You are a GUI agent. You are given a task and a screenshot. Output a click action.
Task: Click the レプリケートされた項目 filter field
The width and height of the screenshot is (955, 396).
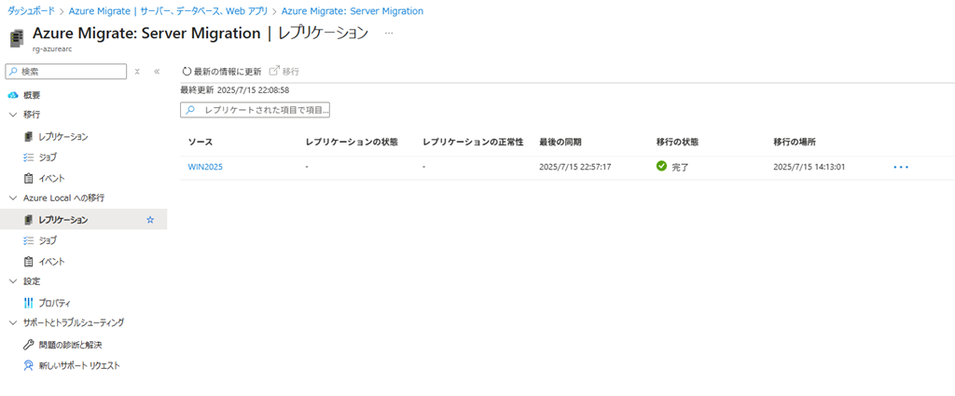click(255, 110)
